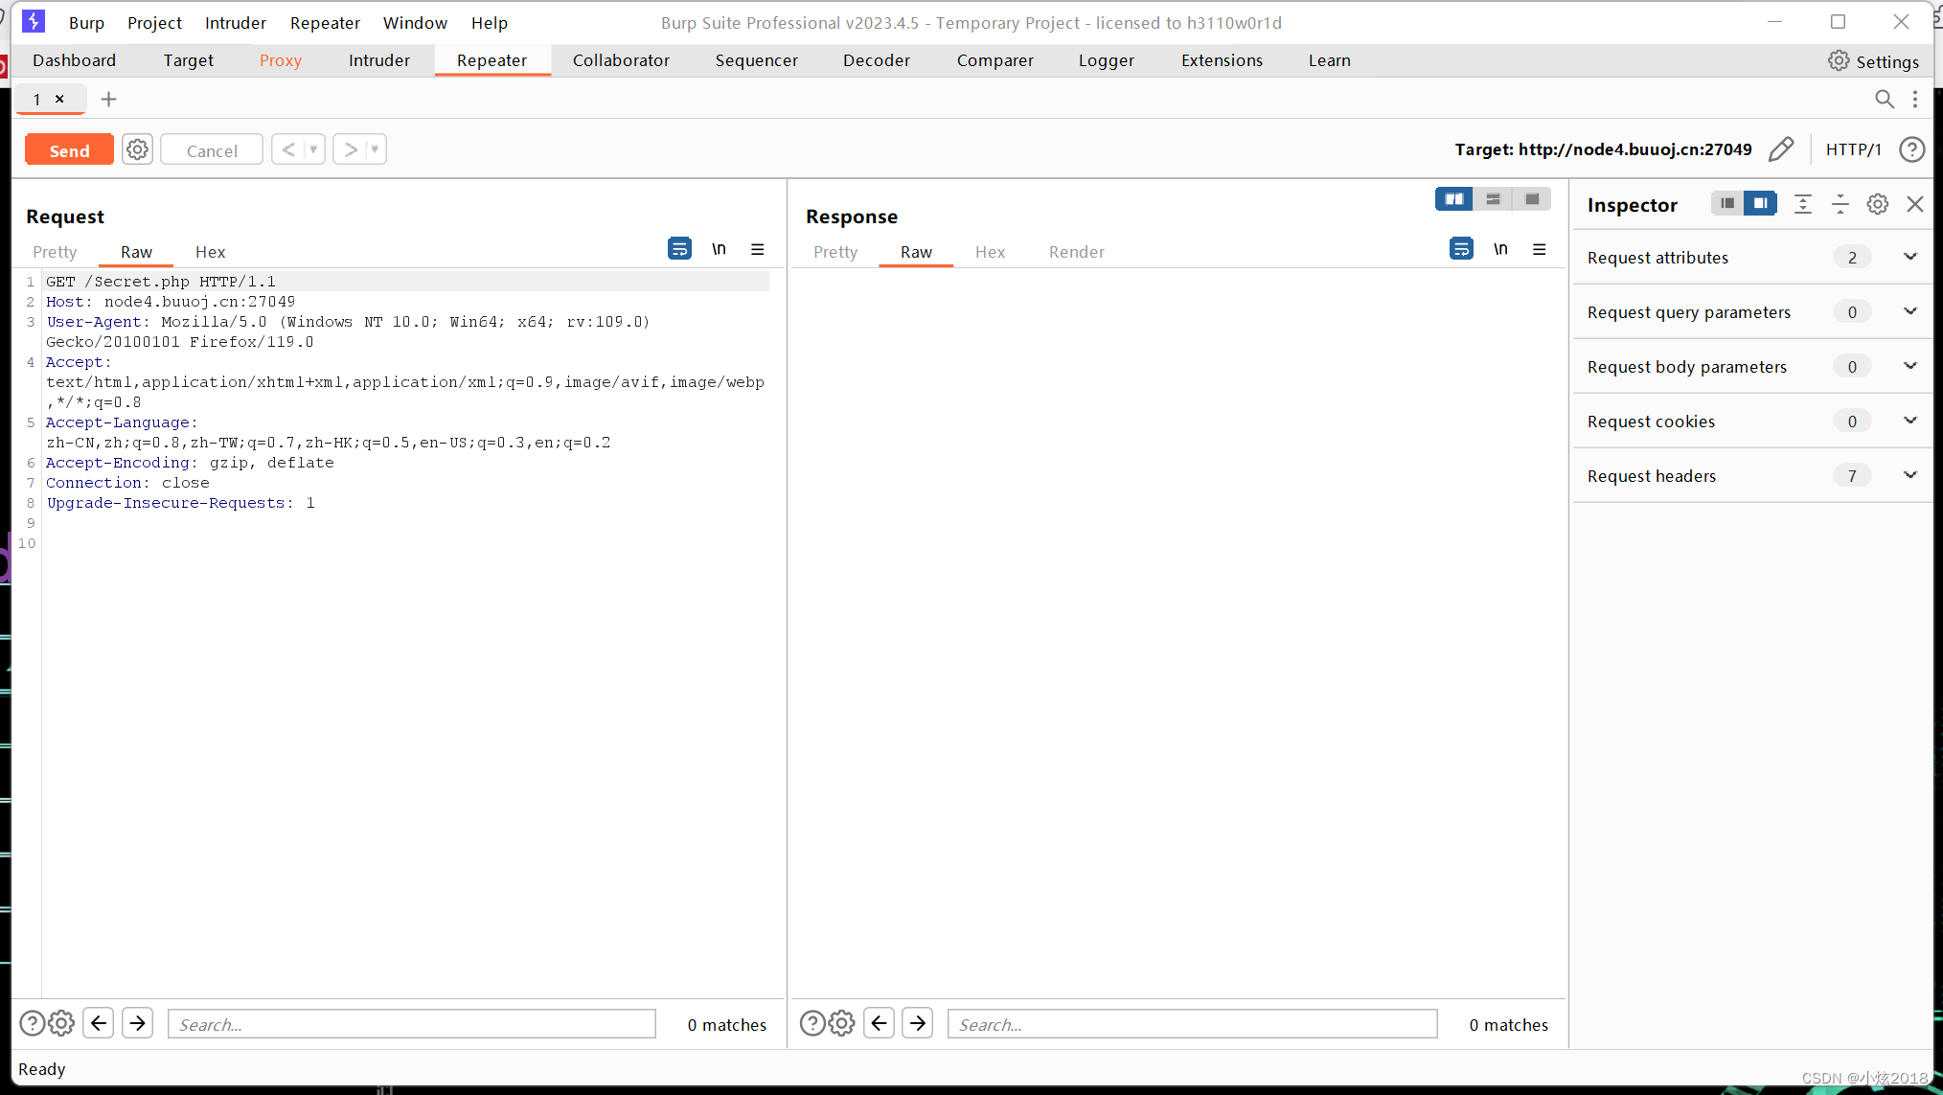Jump to previous response search match
1943x1095 pixels.
tap(879, 1023)
